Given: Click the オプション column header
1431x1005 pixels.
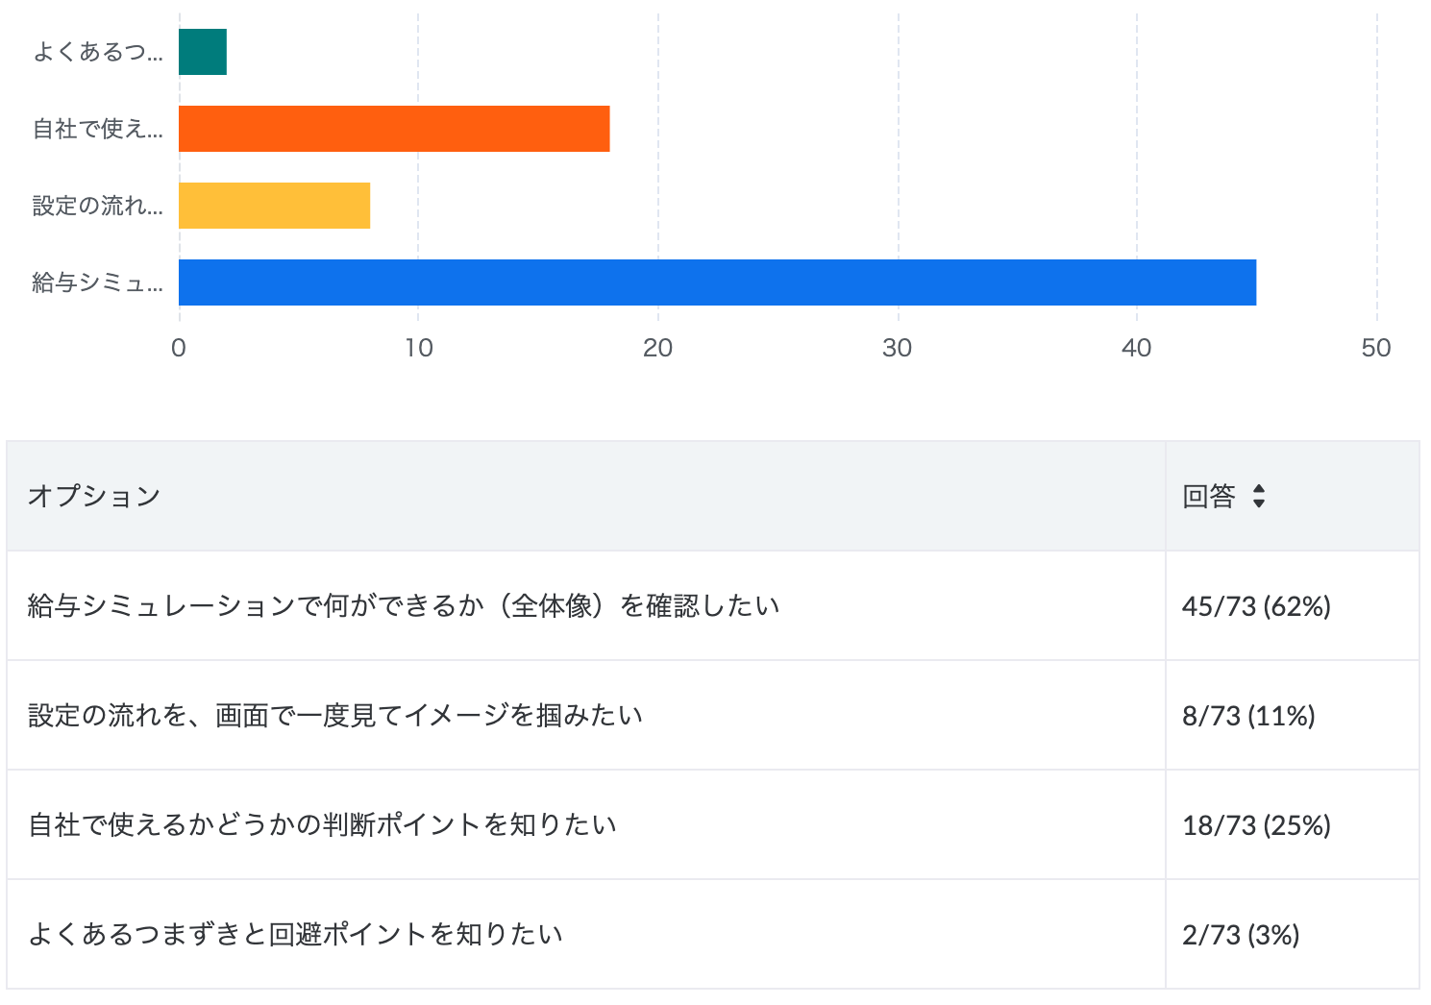Looking at the screenshot, I should tap(94, 497).
